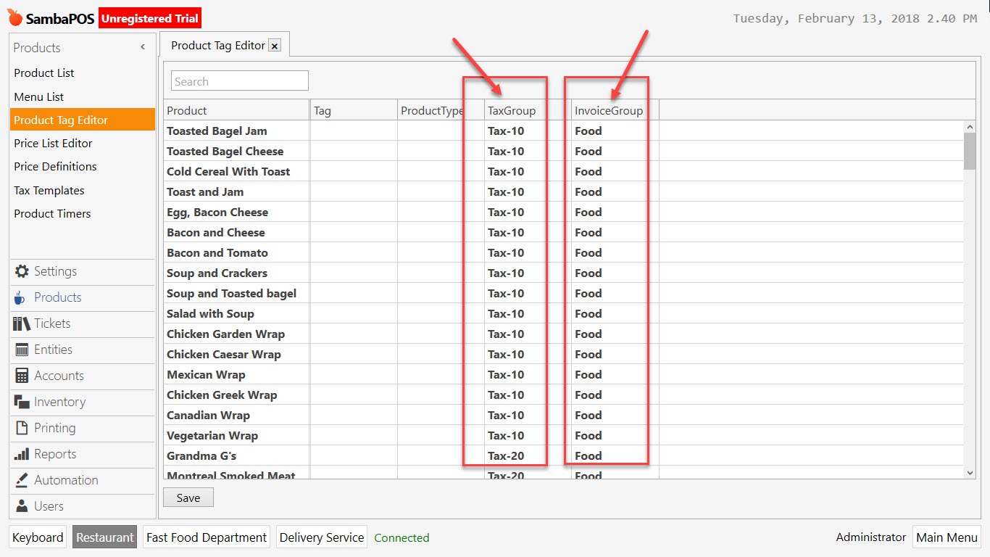990x557 pixels.
Task: Click the Settings gear icon
Action: (22, 271)
